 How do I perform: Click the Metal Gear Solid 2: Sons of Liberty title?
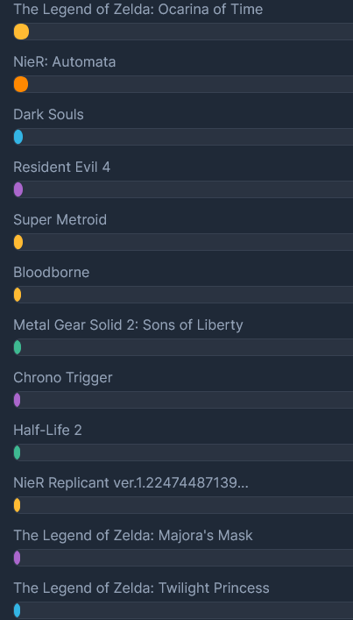[x=129, y=325]
